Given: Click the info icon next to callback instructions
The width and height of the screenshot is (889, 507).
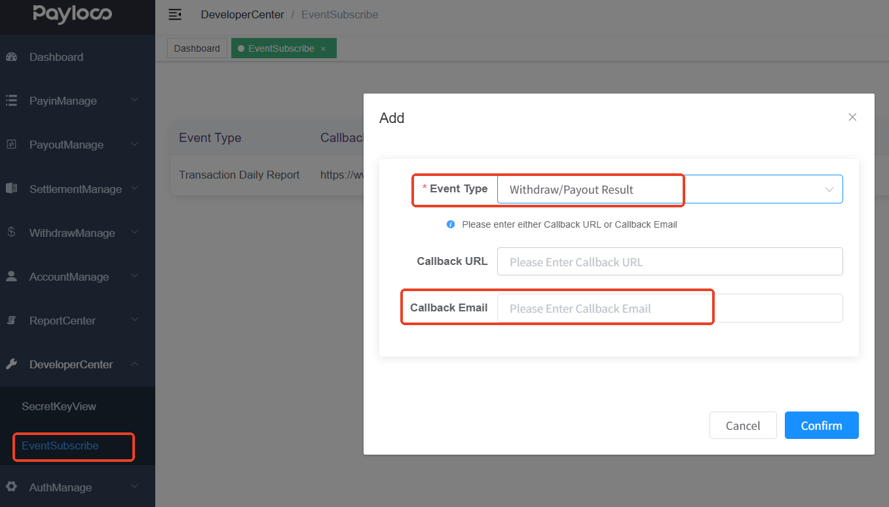Looking at the screenshot, I should (x=451, y=224).
